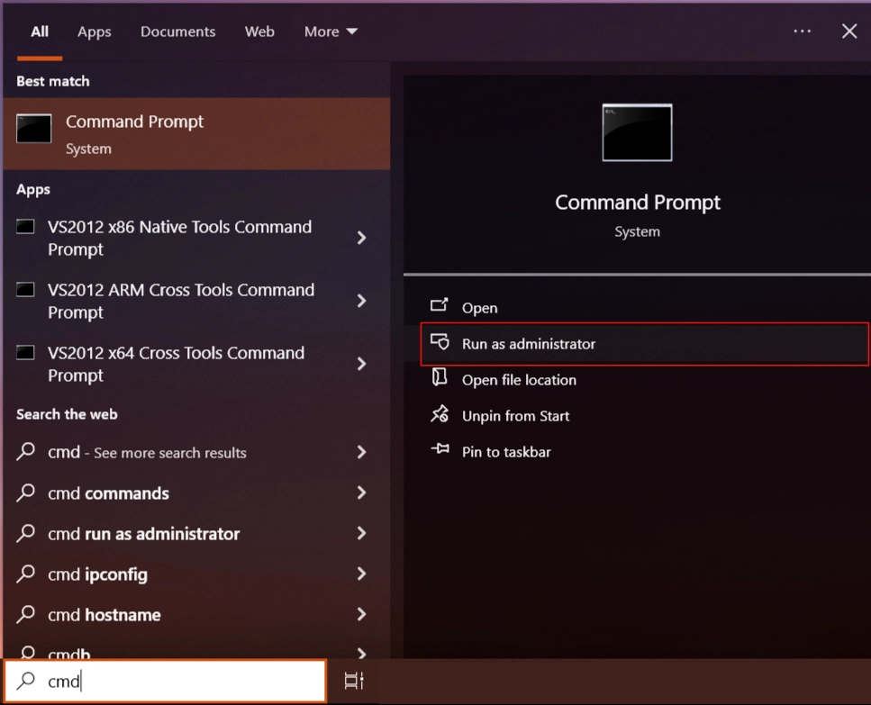
Task: Click the Run as administrator shield icon
Action: click(440, 342)
